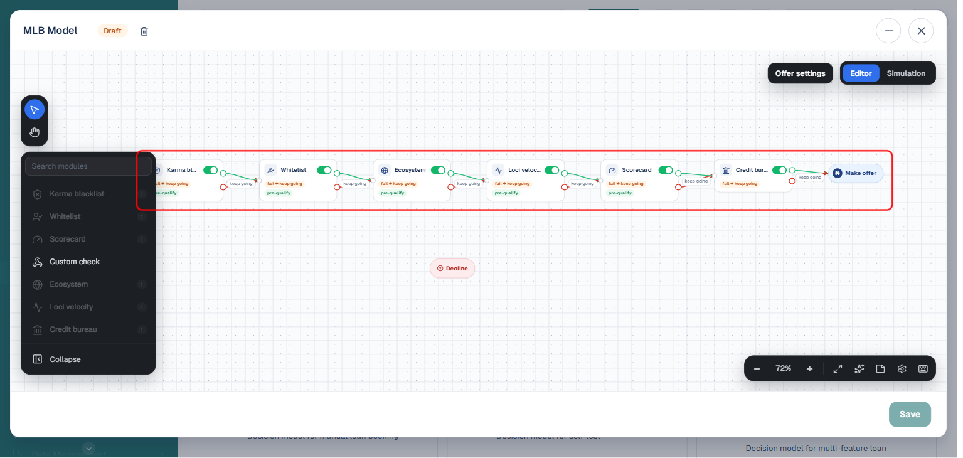Image resolution: width=963 pixels, height=458 pixels.
Task: Click the Loci velocity node pulse icon
Action: point(498,170)
